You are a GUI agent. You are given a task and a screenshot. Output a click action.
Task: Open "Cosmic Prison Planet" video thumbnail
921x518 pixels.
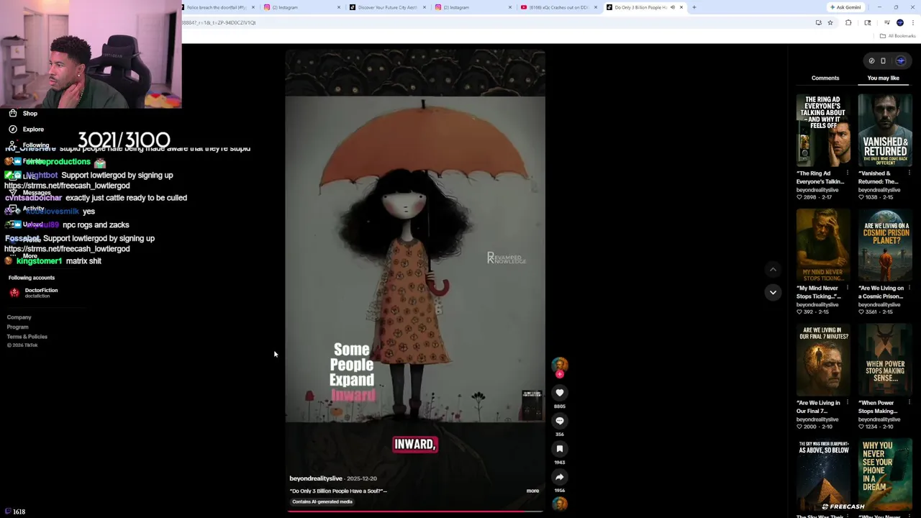coord(885,245)
